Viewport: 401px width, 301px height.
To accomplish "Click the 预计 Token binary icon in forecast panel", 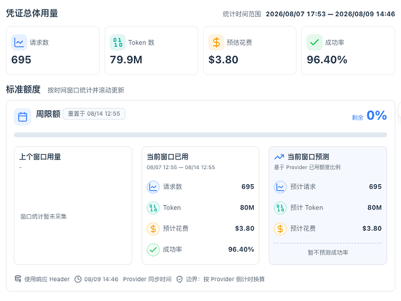I will pyautogui.click(x=280, y=208).
